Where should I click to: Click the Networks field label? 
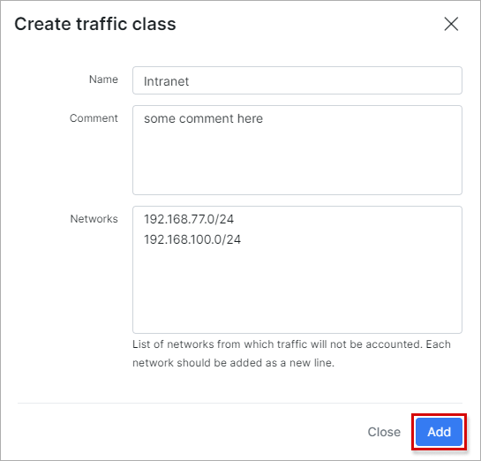[x=94, y=219]
